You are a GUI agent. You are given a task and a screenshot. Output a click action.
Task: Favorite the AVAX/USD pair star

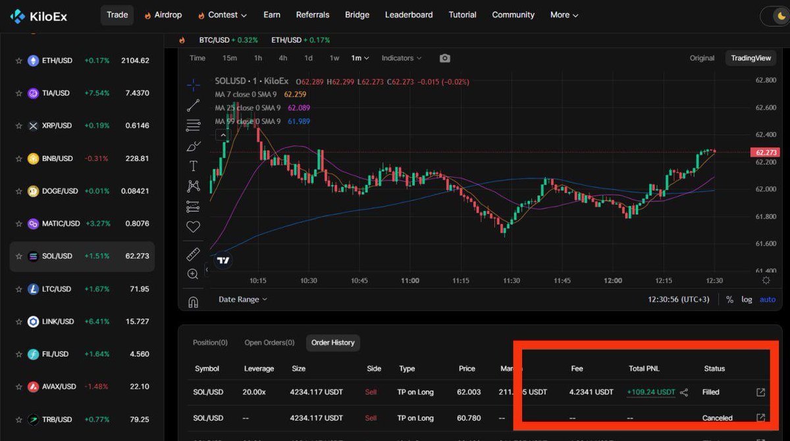[19, 387]
